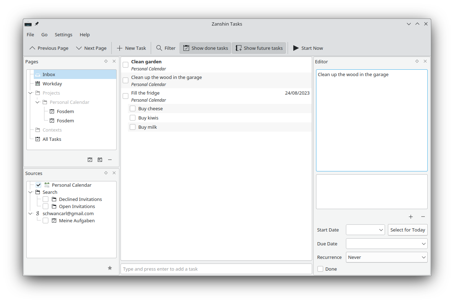Click the plus icon to add attachment

pos(411,217)
